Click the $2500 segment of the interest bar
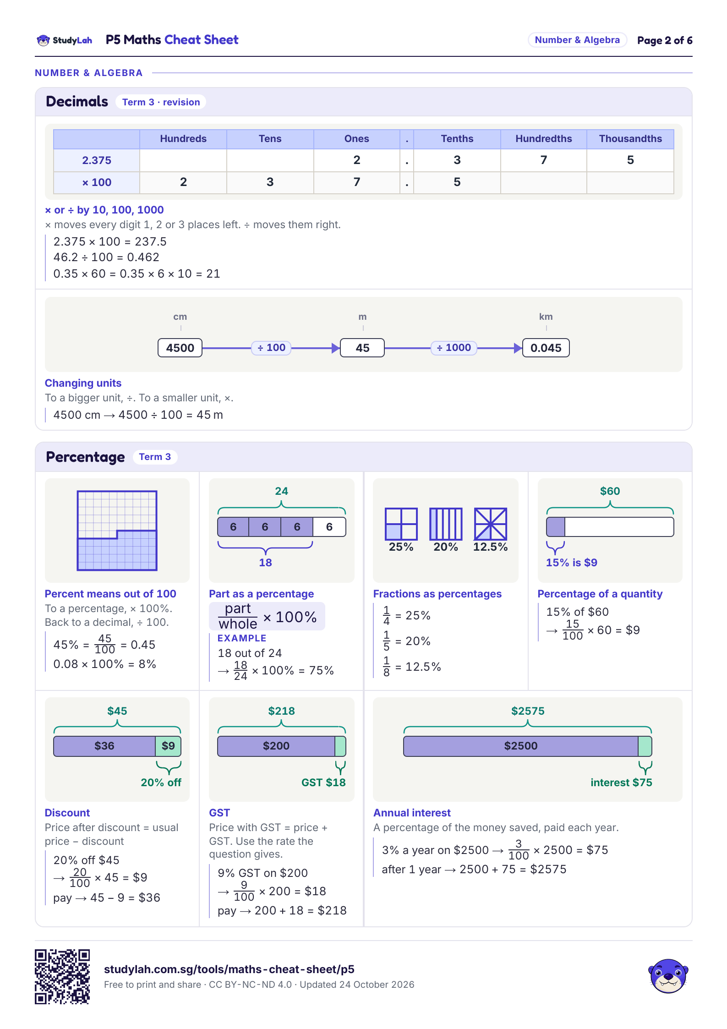Viewport: 727px width, 1029px height. (x=521, y=746)
